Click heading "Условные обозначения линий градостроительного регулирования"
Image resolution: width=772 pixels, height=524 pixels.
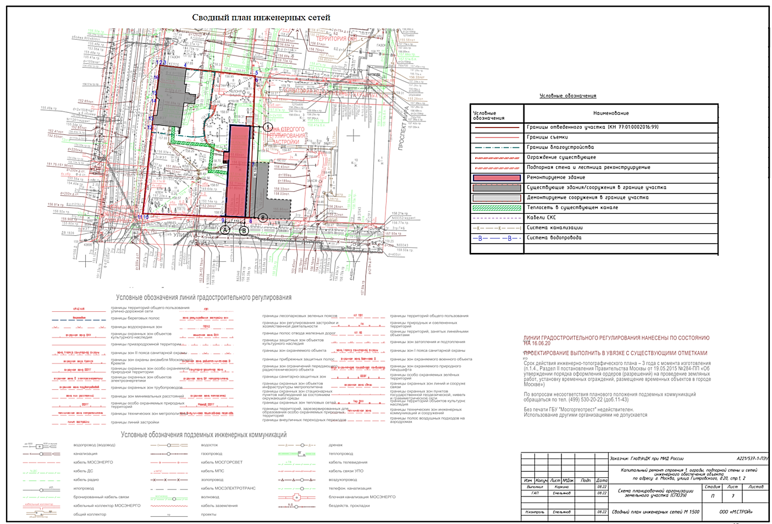coord(203,297)
